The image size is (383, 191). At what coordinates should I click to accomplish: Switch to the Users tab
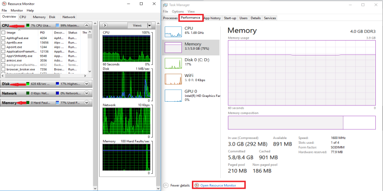coord(244,18)
